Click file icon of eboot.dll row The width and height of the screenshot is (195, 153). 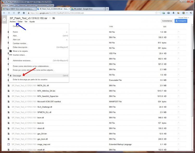(x=9, y=128)
